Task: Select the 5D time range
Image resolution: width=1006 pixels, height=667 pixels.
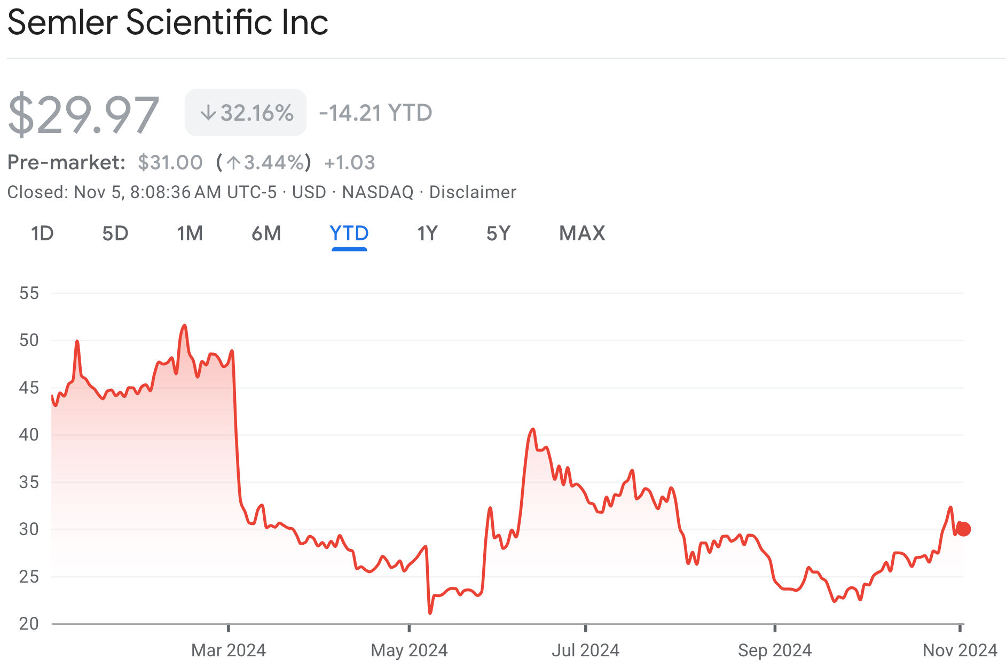Action: pyautogui.click(x=115, y=233)
